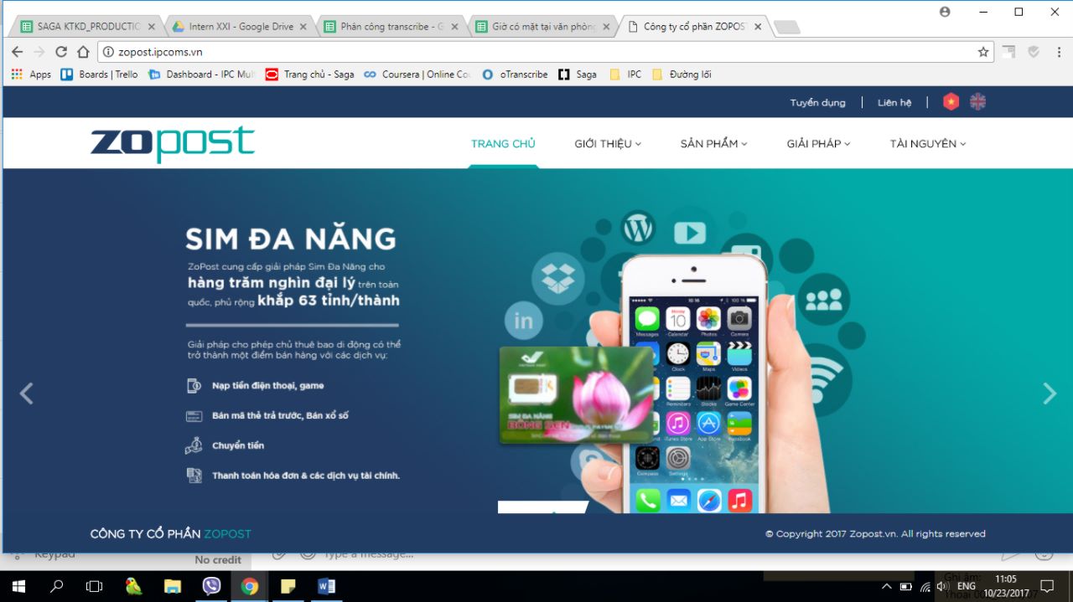Viewport: 1073px width, 602px height.
Task: Switch site language to Vietnamese flag
Action: (x=951, y=102)
